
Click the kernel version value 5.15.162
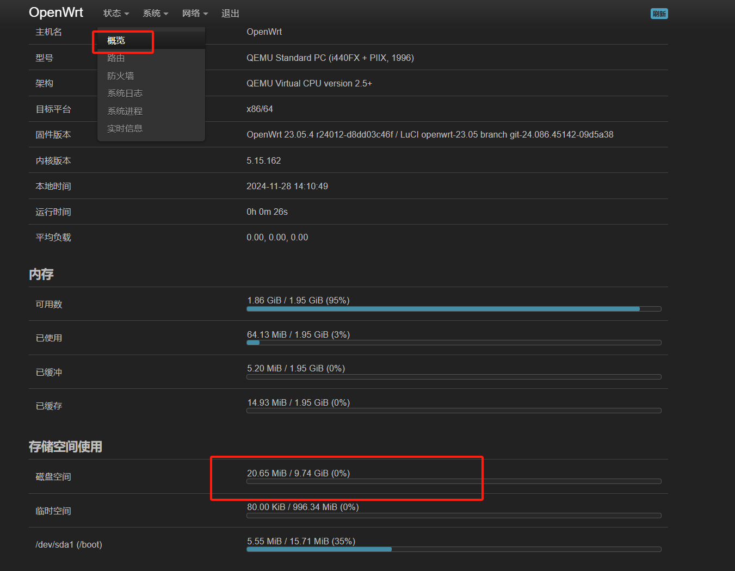pos(264,160)
